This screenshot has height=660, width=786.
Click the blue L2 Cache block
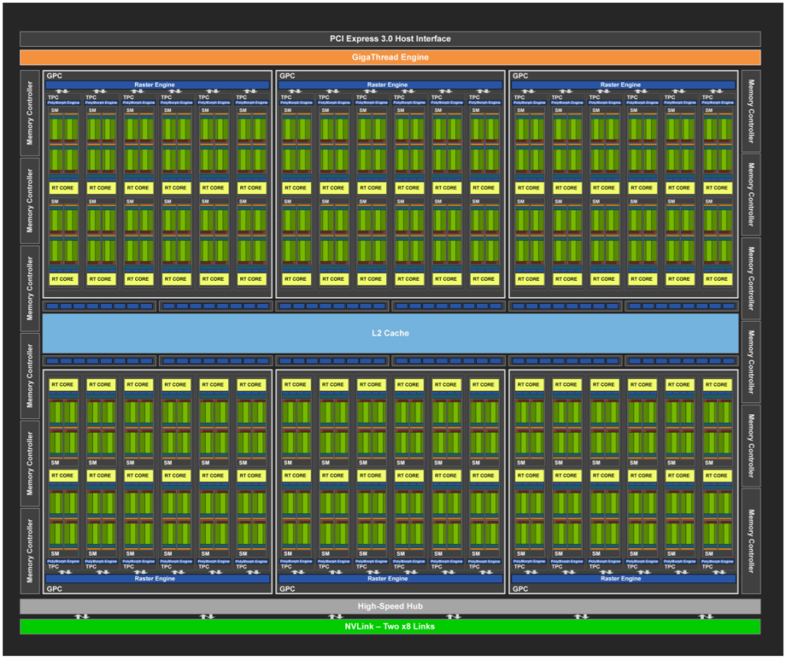click(x=390, y=333)
